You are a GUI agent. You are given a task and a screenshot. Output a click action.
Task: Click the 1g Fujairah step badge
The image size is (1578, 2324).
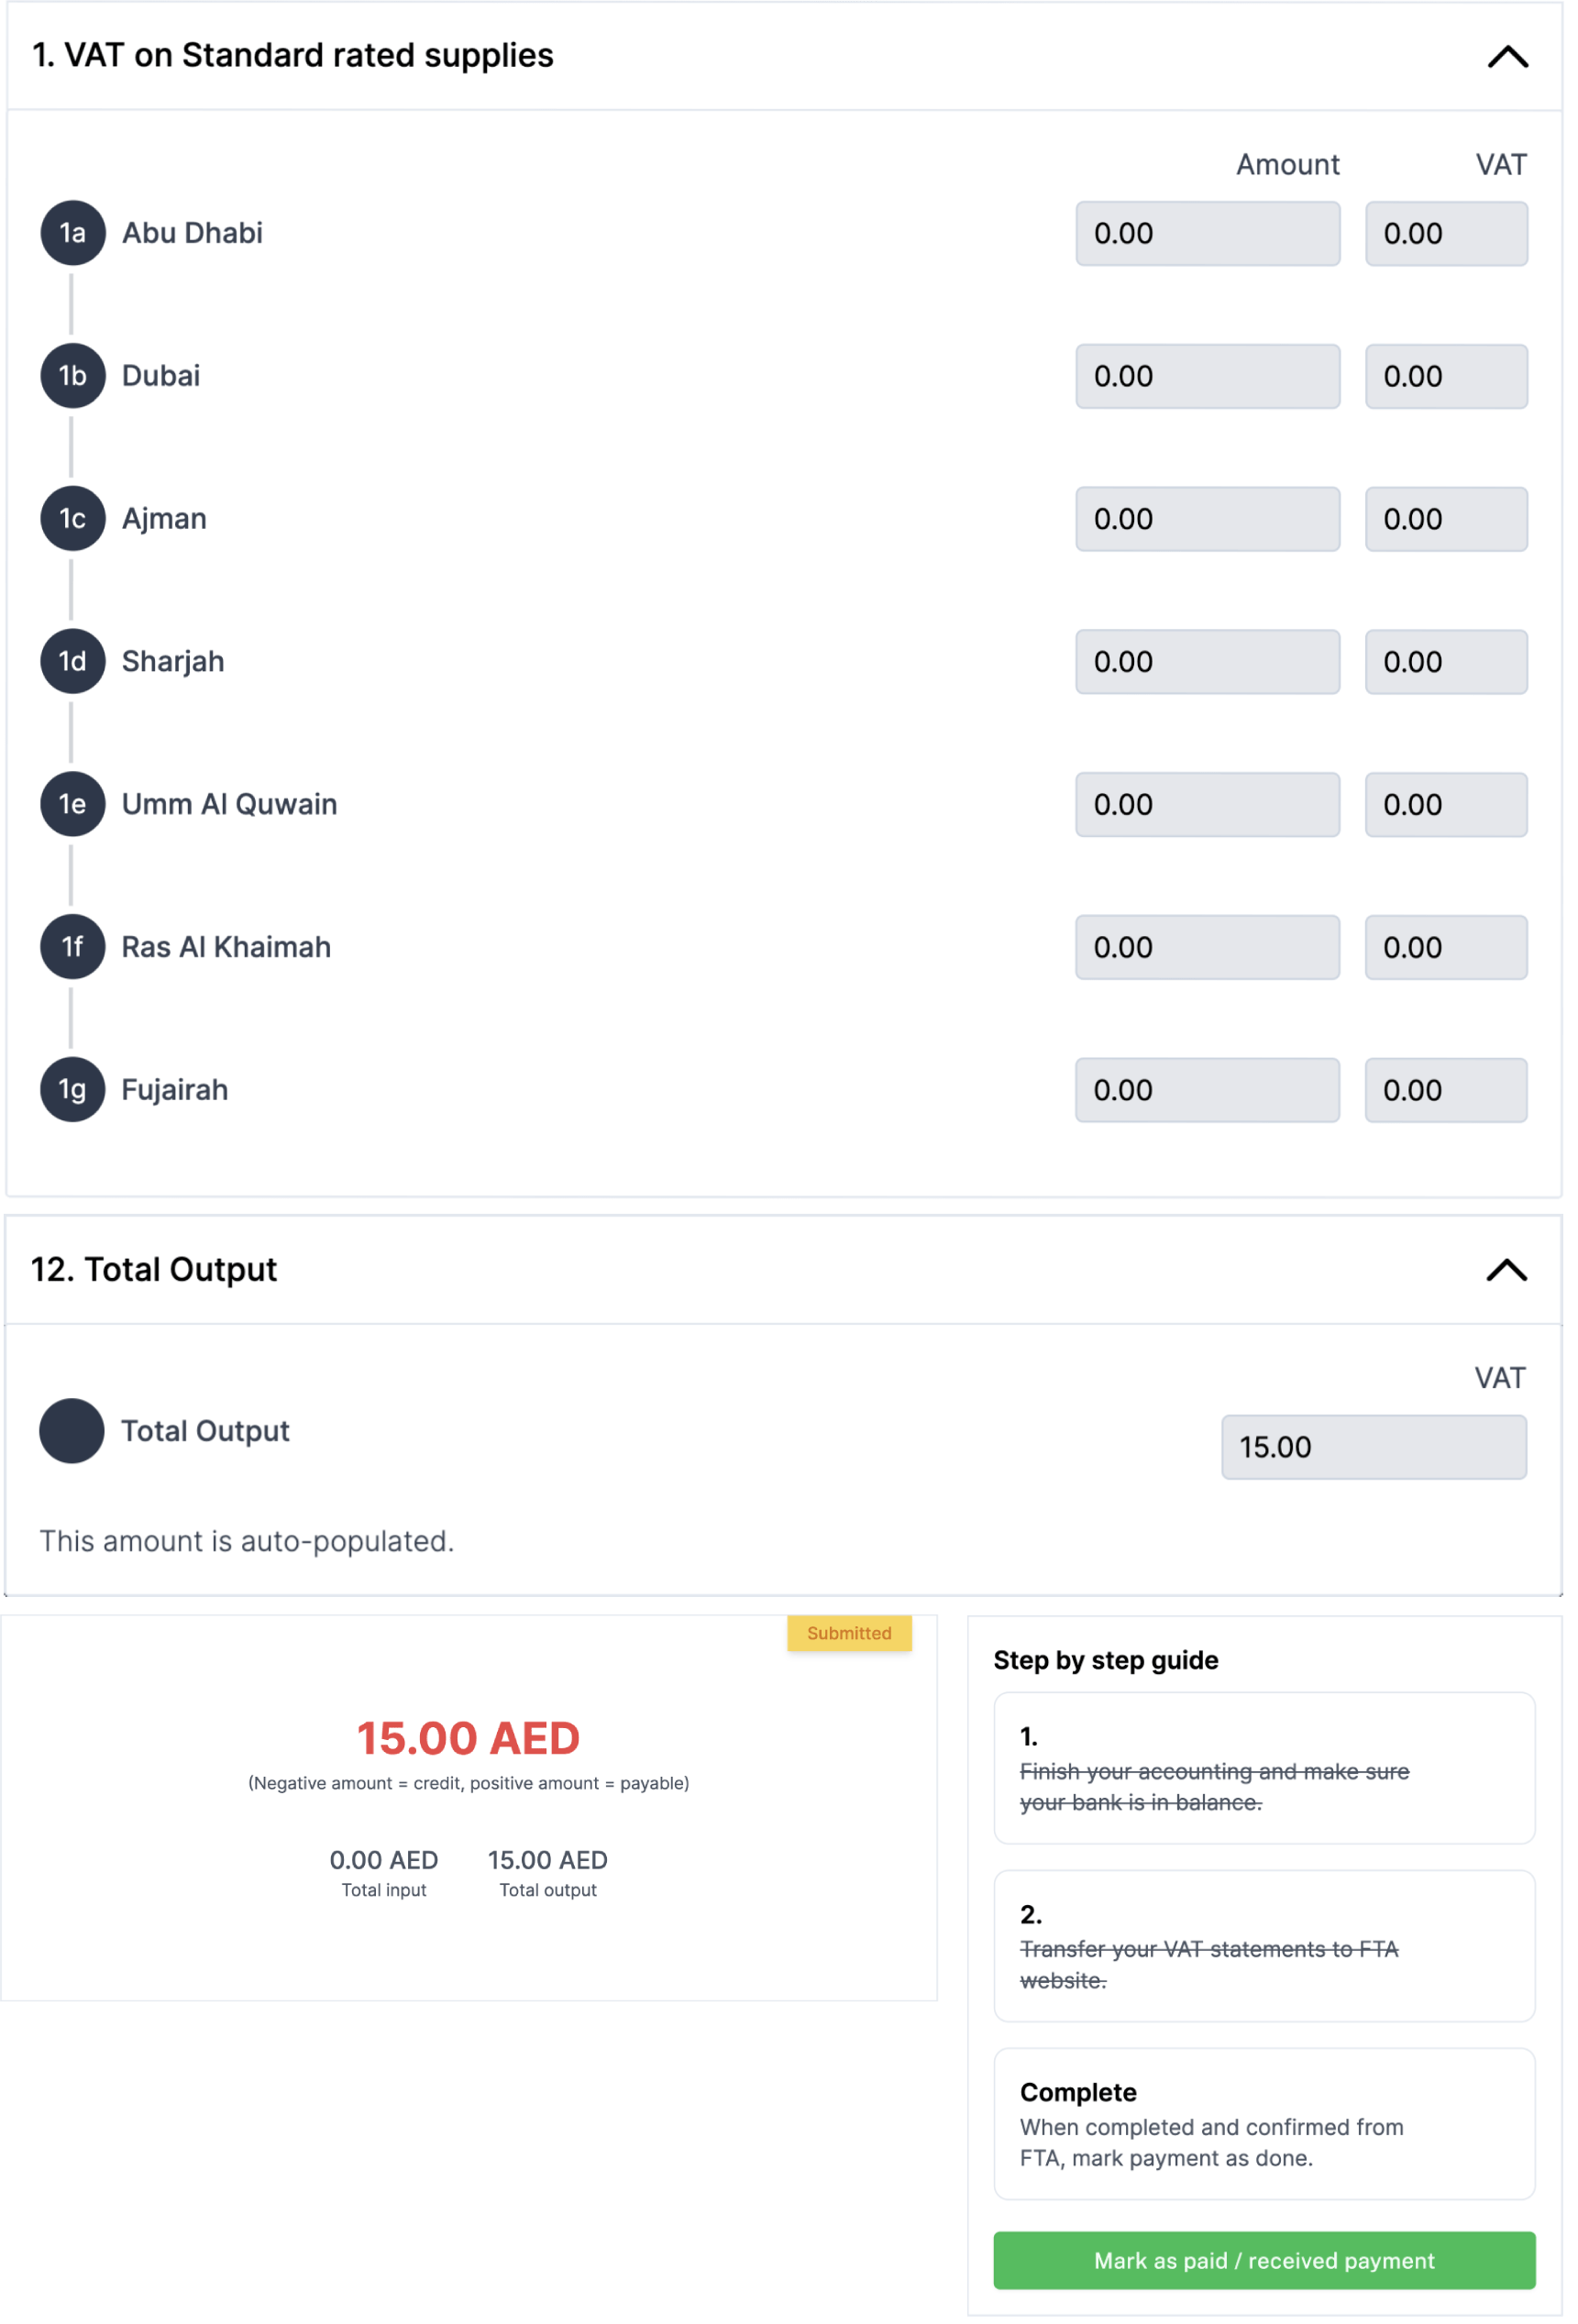click(72, 1089)
